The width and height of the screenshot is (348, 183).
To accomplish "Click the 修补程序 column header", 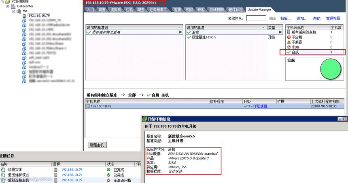I will (226, 101).
